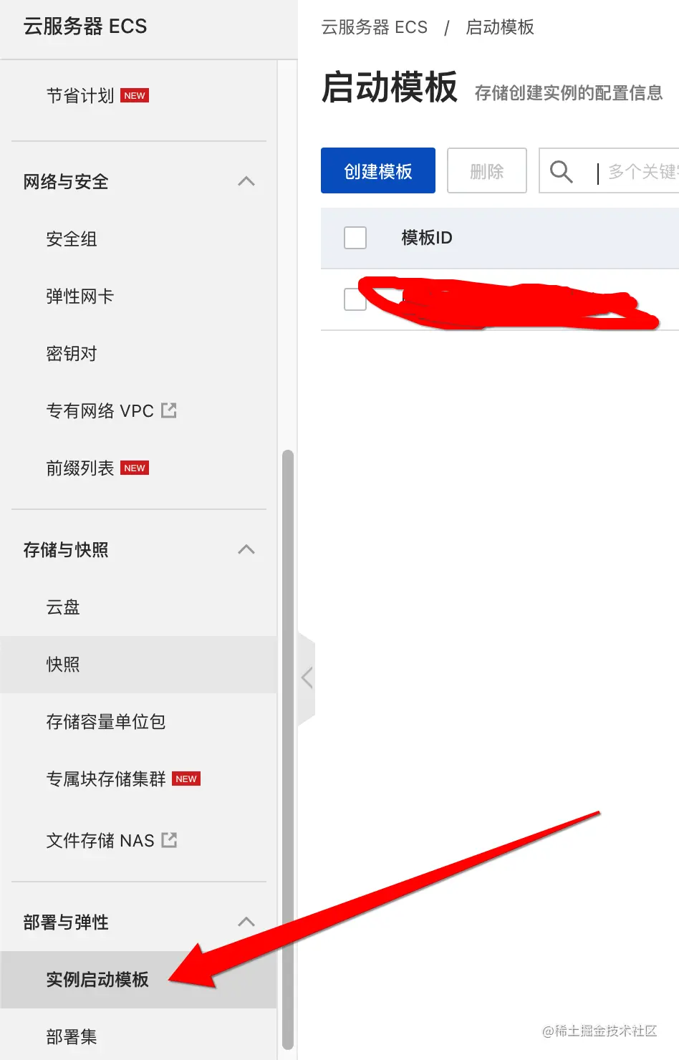Click the 删除 button
679x1060 pixels.
(x=487, y=170)
